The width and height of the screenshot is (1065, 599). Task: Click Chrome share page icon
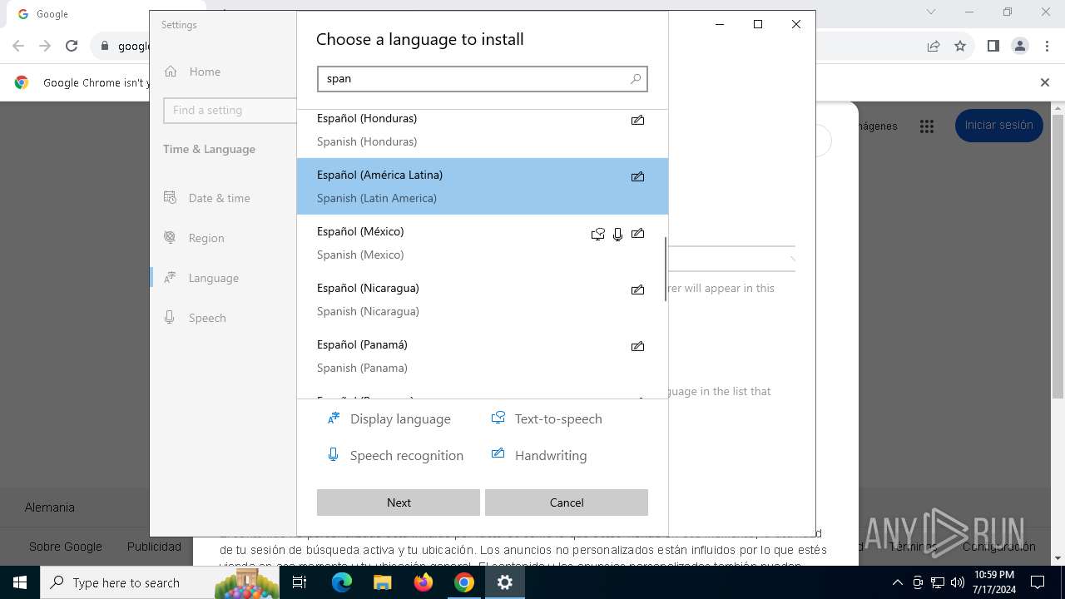934,47
